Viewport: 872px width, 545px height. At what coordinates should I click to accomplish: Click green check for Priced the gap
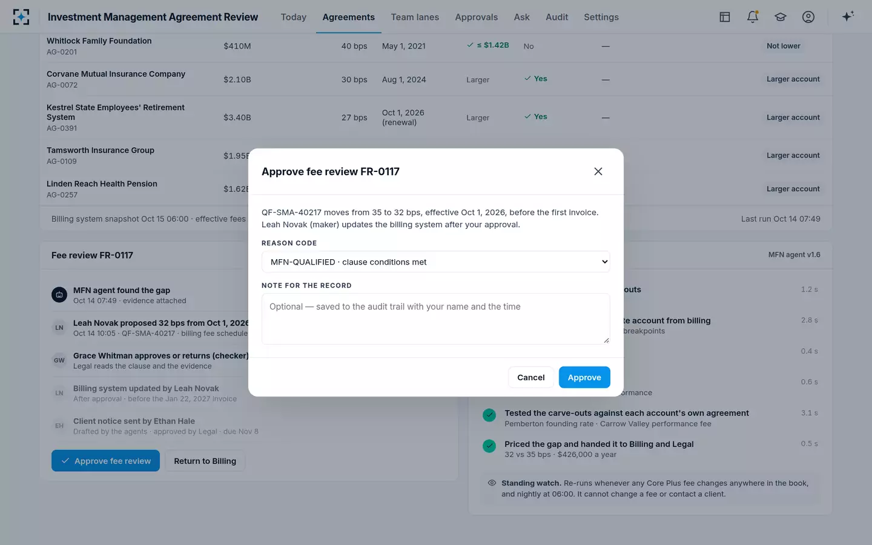point(489,446)
